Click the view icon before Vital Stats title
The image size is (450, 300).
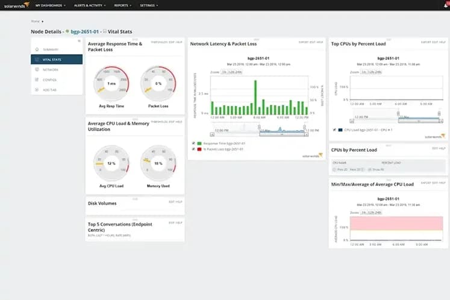tap(105, 31)
